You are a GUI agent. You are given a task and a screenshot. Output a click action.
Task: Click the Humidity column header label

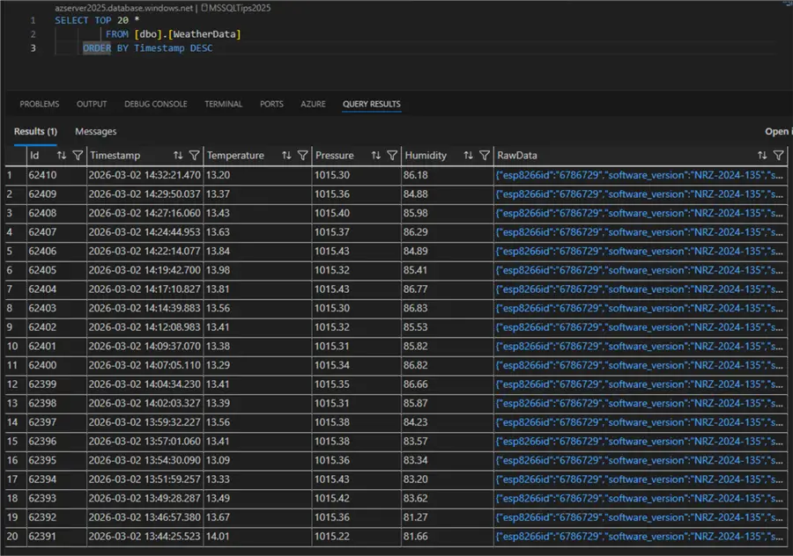pos(426,156)
